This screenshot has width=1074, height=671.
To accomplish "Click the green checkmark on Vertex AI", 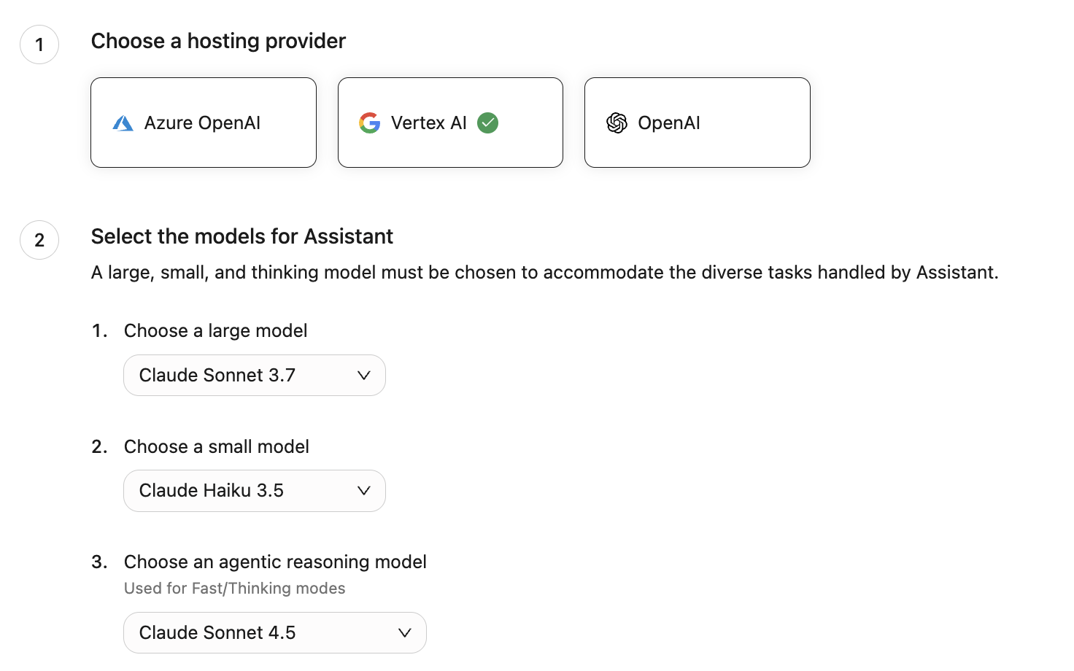I will tap(487, 123).
